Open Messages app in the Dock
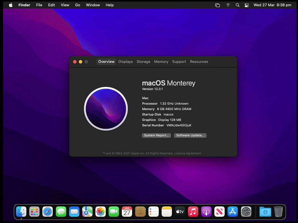 tap(61, 212)
